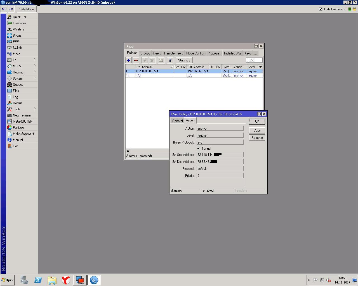Open Wireless in the sidebar
This screenshot has height=286, width=358.
18,29
